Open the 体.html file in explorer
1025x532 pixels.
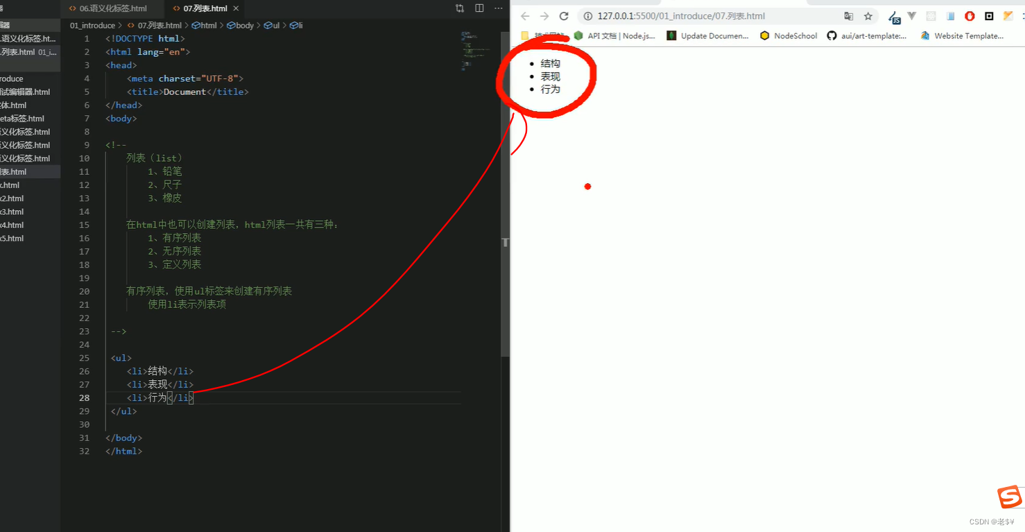coord(14,105)
